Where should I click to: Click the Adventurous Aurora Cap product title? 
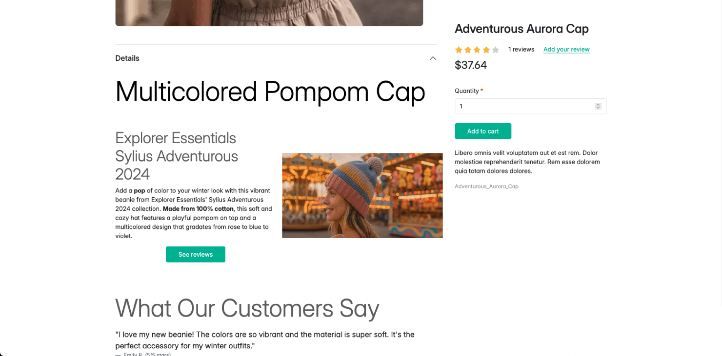coord(521,29)
